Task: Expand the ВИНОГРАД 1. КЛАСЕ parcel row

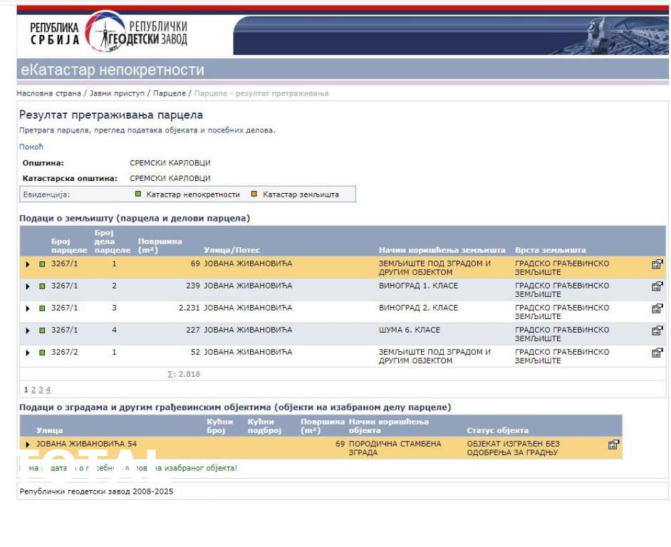Action: point(28,286)
